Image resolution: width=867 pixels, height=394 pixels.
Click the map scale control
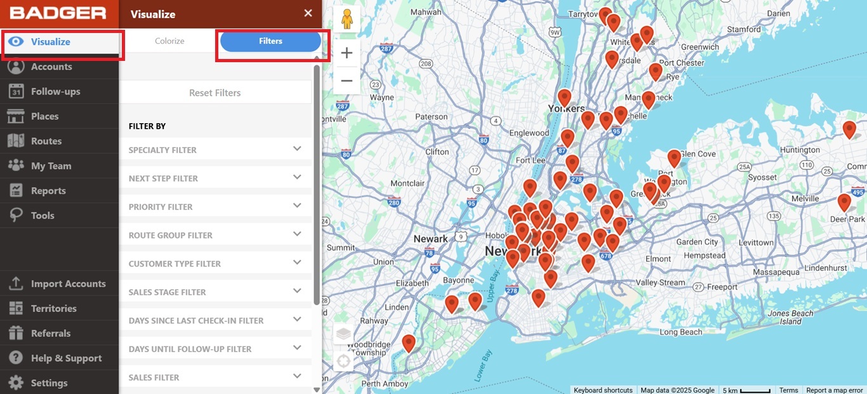[746, 390]
